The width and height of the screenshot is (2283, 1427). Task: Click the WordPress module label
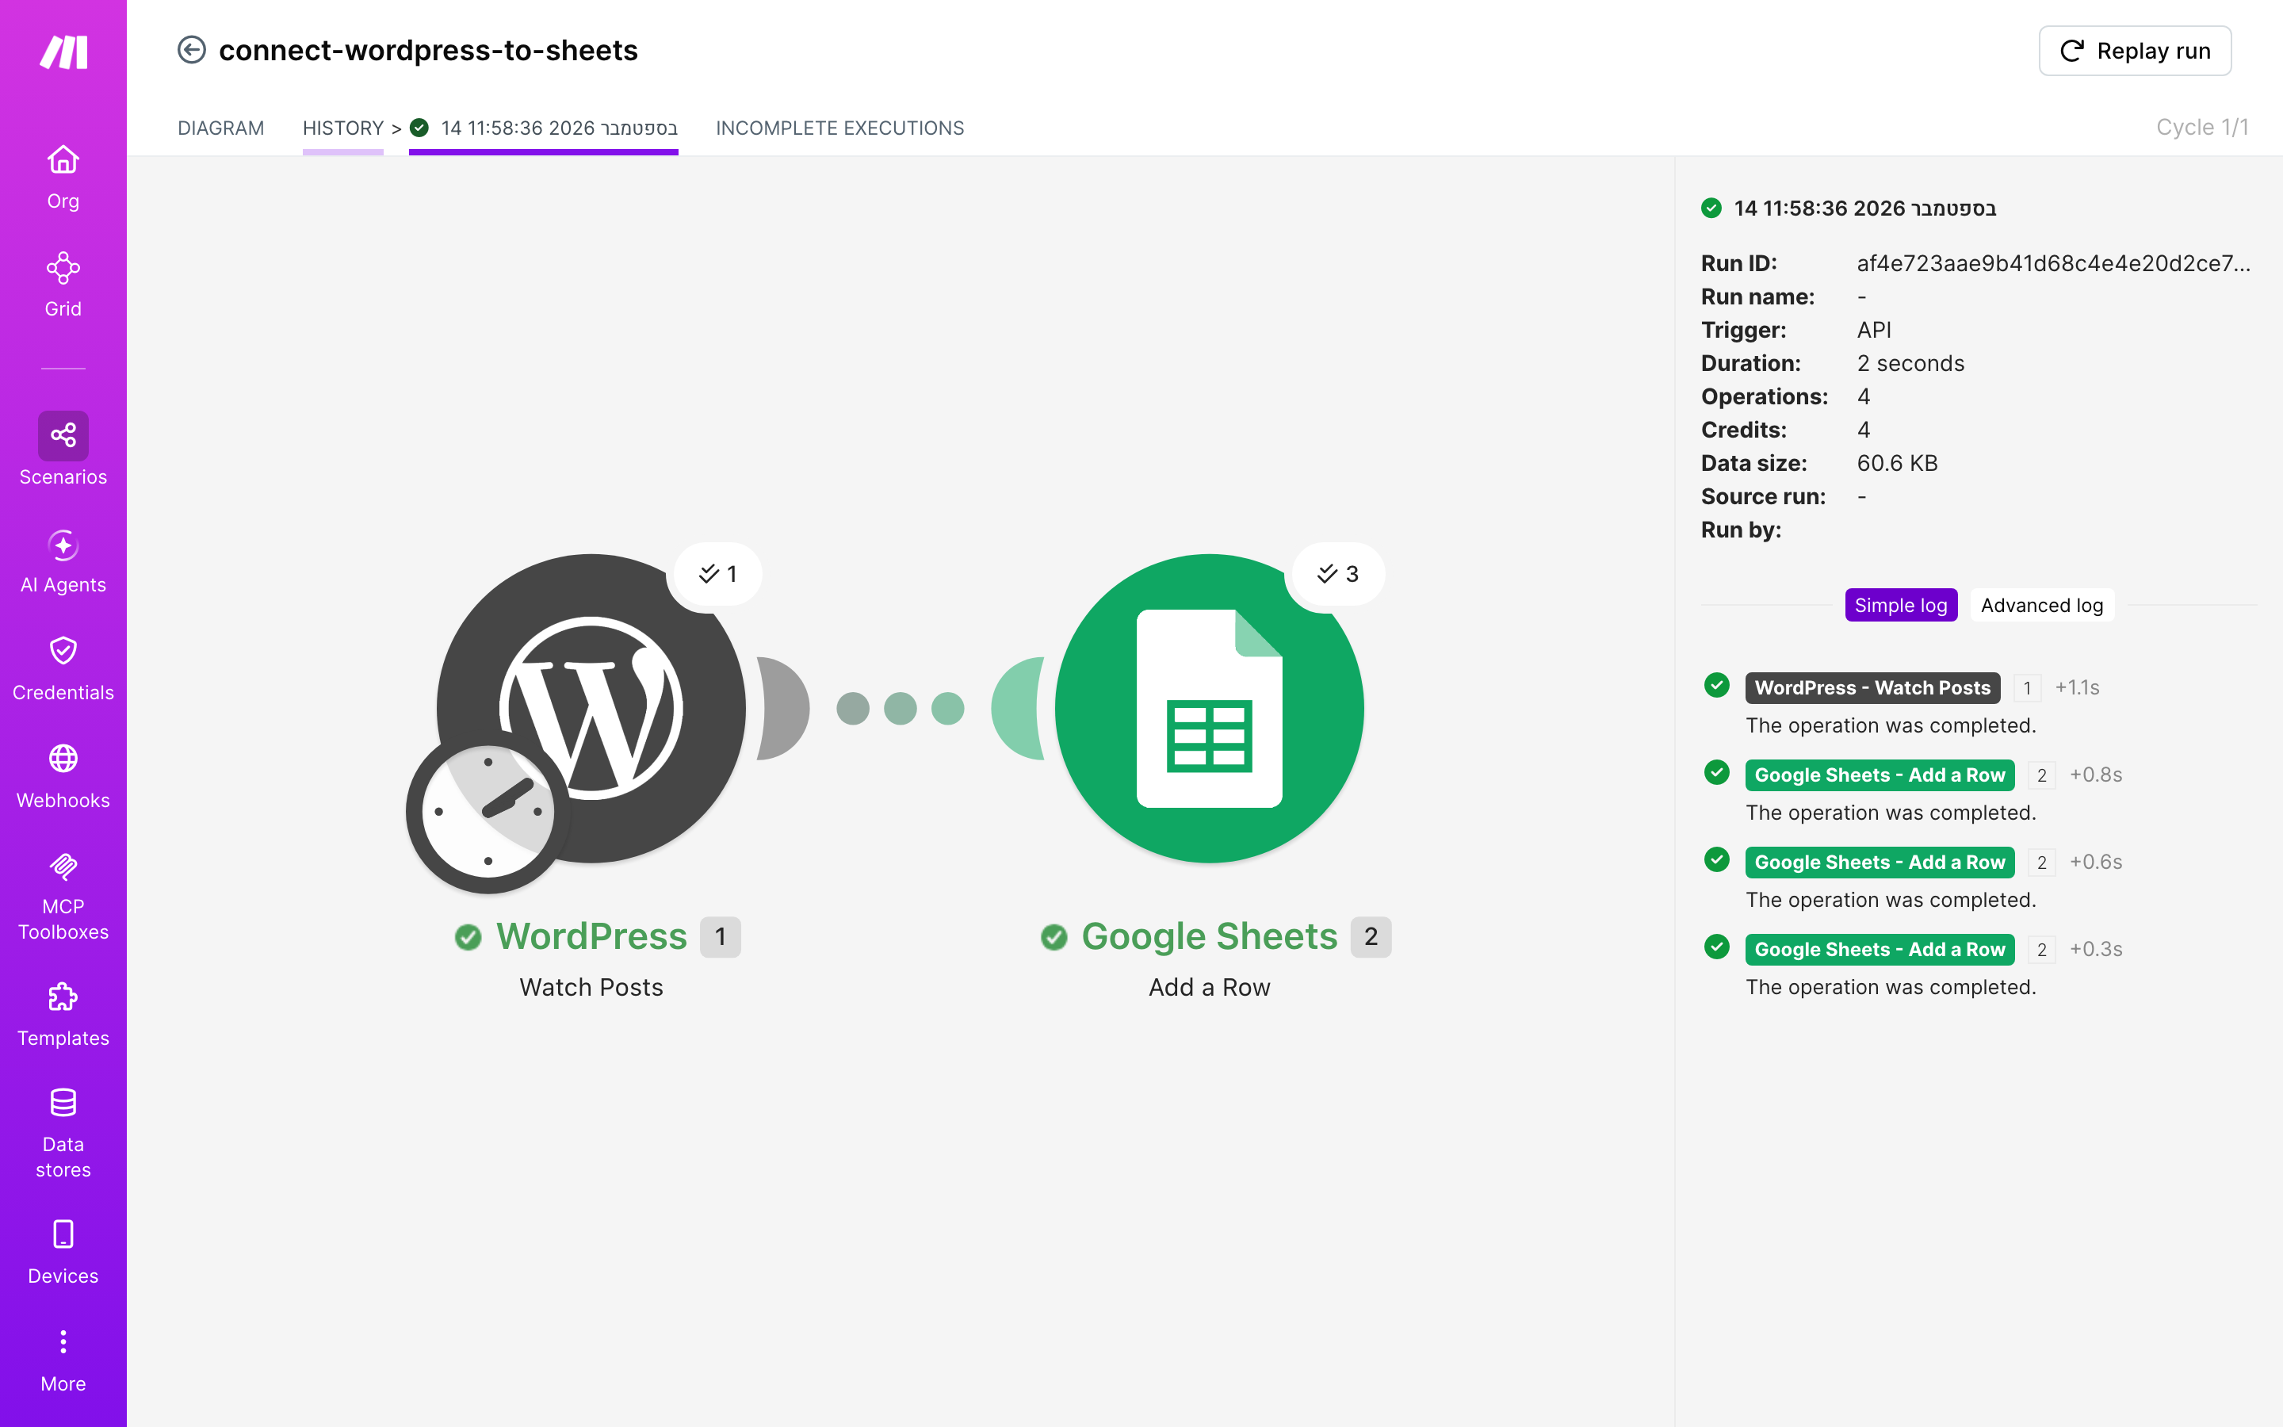pyautogui.click(x=591, y=936)
